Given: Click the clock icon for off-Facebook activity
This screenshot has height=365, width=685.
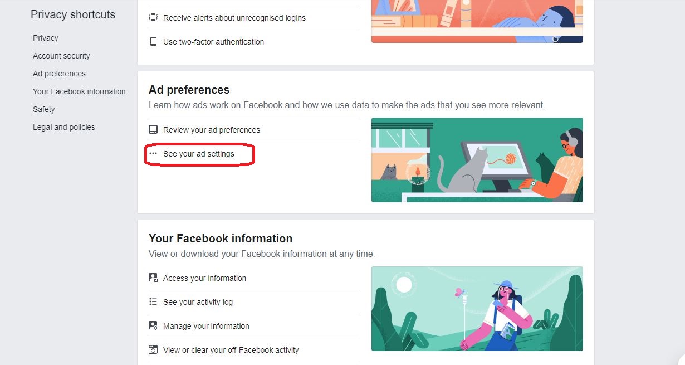Looking at the screenshot, I should coord(153,350).
